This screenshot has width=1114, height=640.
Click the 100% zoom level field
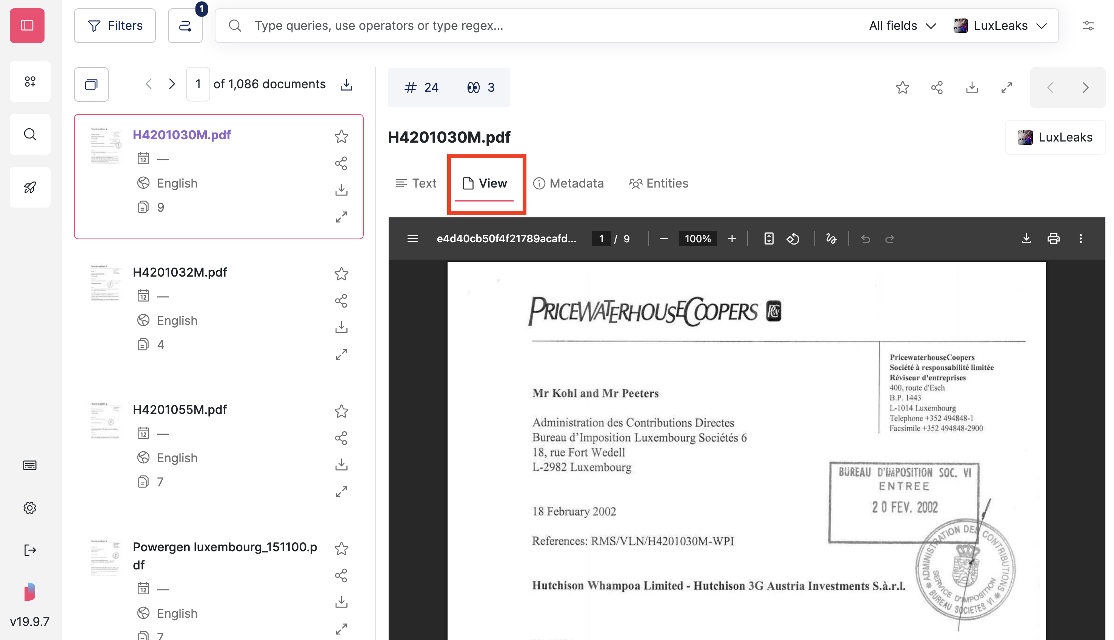point(698,239)
